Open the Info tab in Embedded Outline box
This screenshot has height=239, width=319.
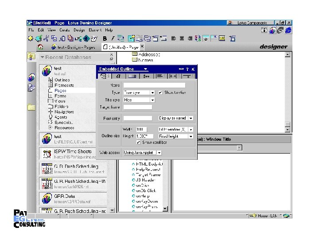coord(104,76)
